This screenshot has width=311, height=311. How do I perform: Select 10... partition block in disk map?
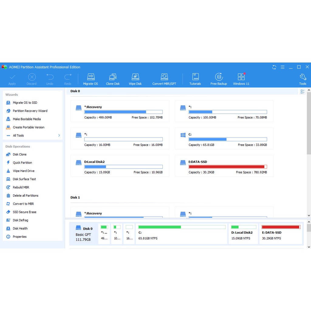coord(117,234)
